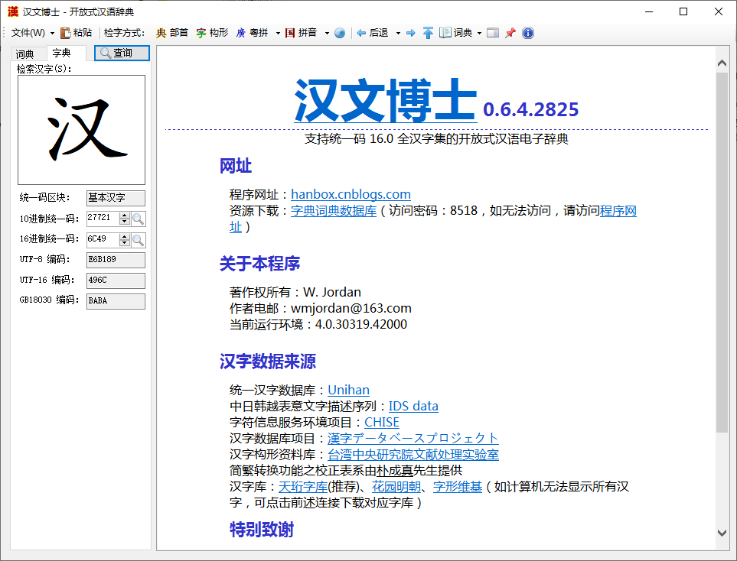Click the 汉 character search box

click(x=81, y=130)
